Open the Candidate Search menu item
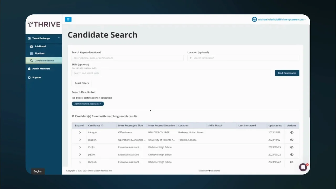This screenshot has height=189, width=336. (x=44, y=61)
